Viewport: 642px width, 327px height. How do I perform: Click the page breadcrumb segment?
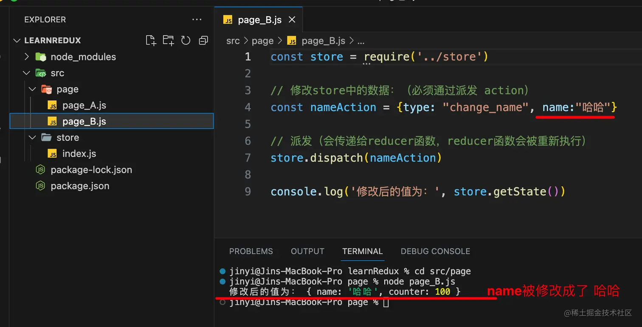262,41
